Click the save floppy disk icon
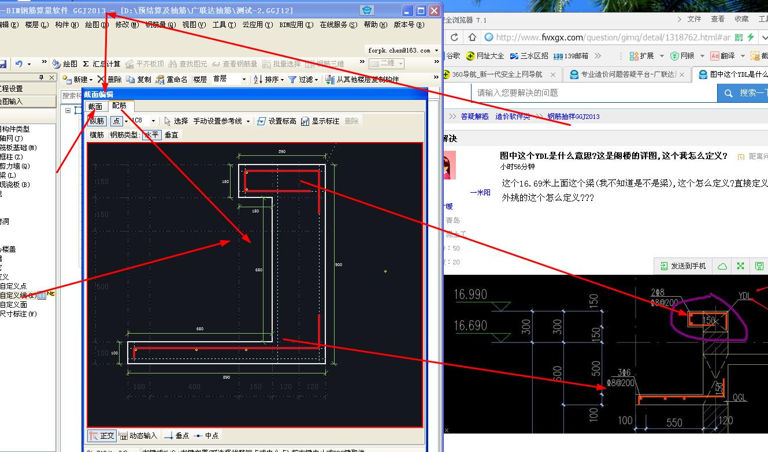768x452 pixels. [x=3, y=63]
